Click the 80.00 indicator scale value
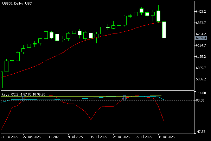This screenshot has width=211, height=141. point(200,100)
